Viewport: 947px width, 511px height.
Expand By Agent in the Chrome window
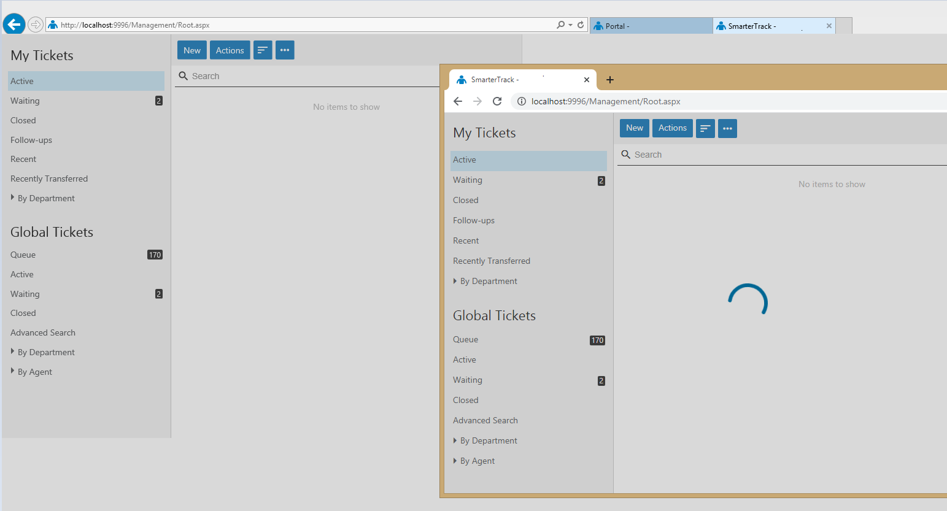tap(477, 461)
